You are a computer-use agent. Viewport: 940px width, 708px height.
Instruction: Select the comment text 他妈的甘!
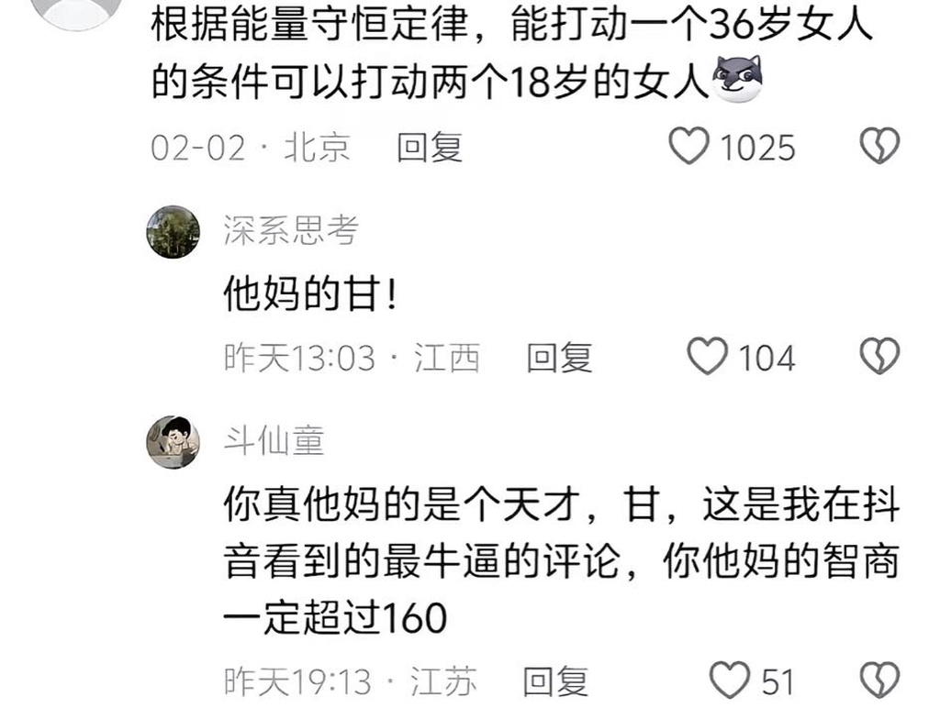click(310, 293)
